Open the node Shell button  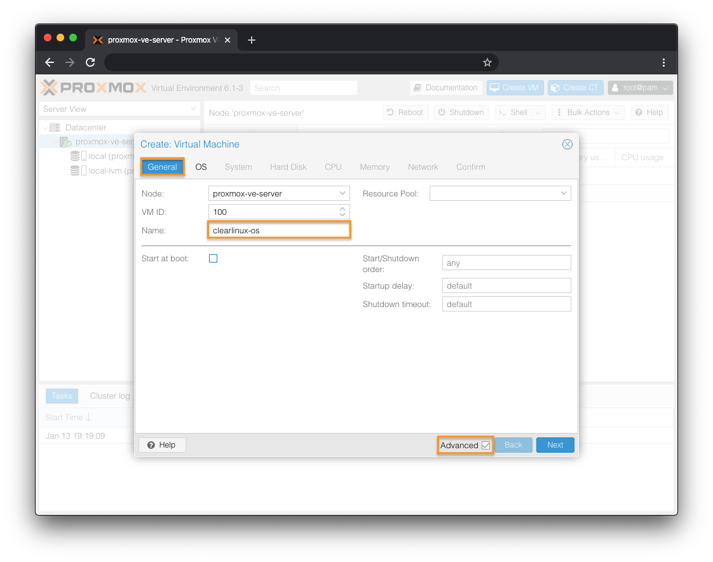(x=513, y=113)
